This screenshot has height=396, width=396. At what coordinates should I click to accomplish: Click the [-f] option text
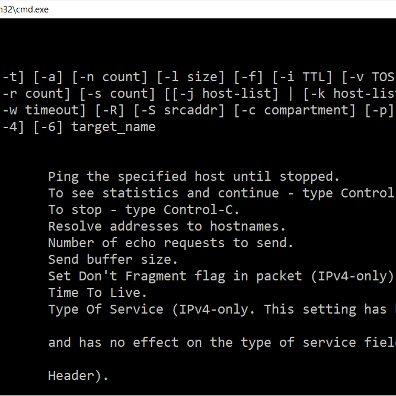coord(248,77)
